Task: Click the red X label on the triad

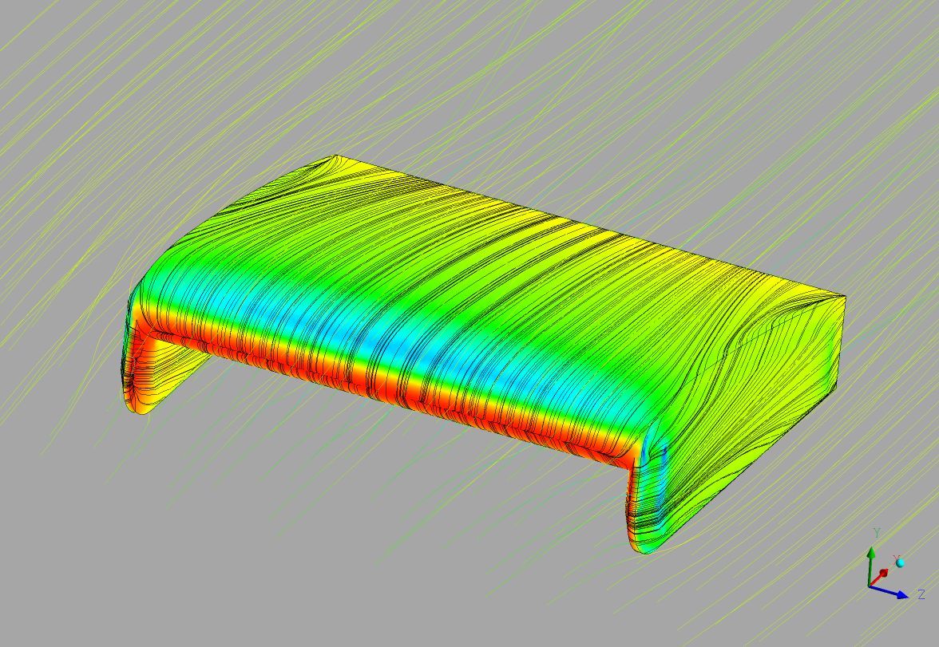Action: click(896, 558)
